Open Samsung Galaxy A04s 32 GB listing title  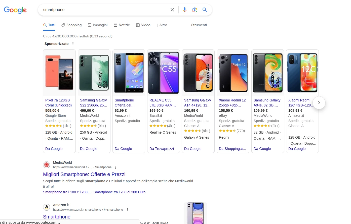pyautogui.click(x=267, y=103)
